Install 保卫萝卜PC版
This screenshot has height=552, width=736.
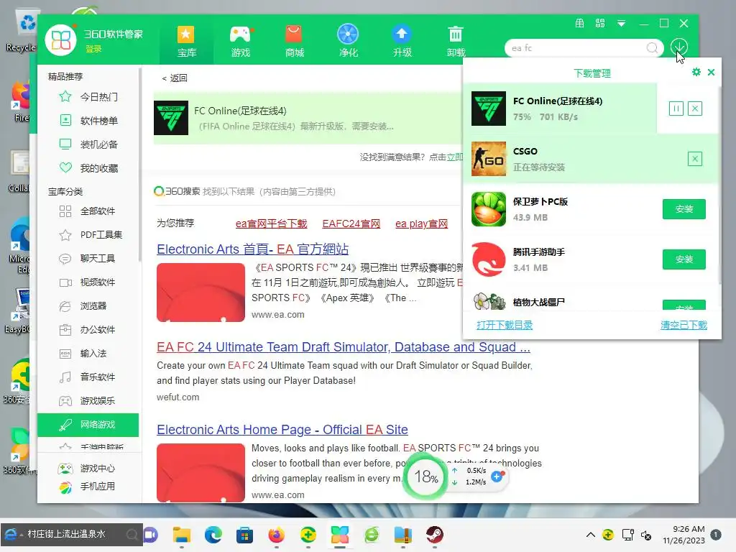point(684,209)
